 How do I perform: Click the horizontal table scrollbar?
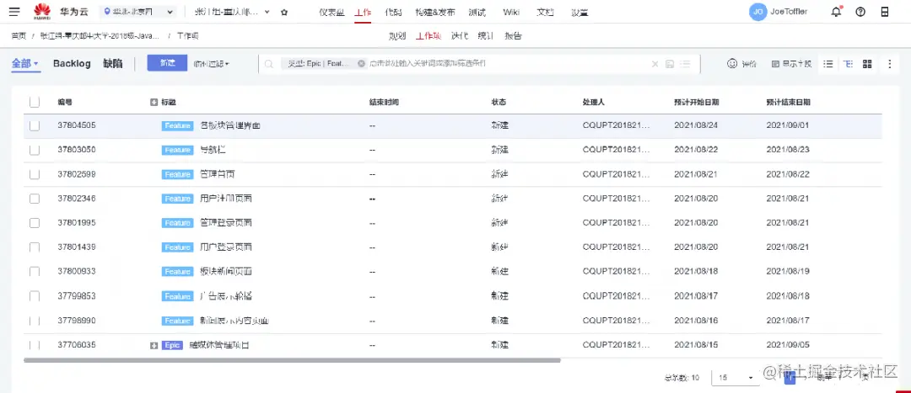coord(292,360)
